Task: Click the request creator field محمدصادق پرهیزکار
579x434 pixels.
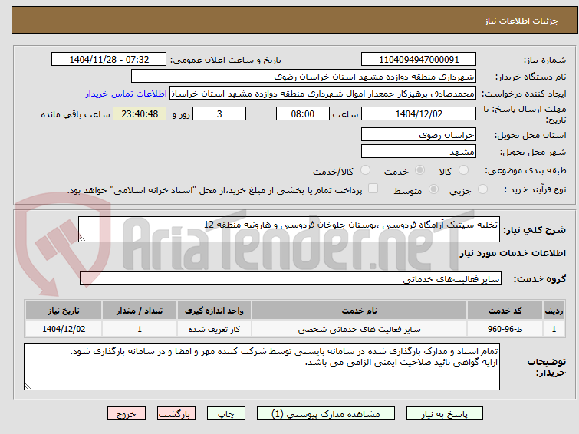Action: 323,94
